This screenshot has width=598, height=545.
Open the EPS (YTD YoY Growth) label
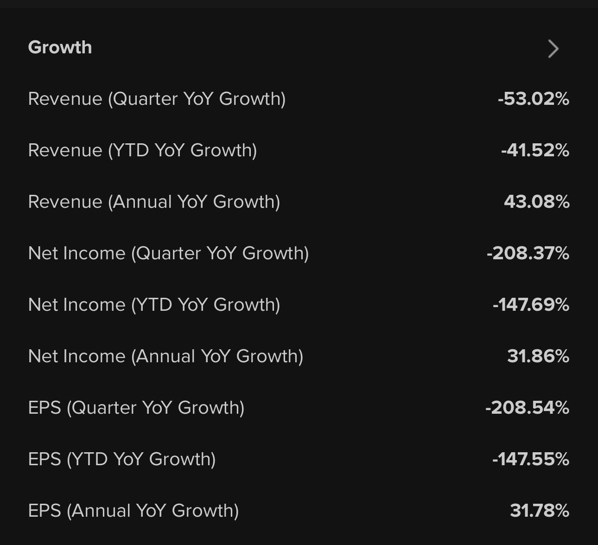click(x=122, y=459)
